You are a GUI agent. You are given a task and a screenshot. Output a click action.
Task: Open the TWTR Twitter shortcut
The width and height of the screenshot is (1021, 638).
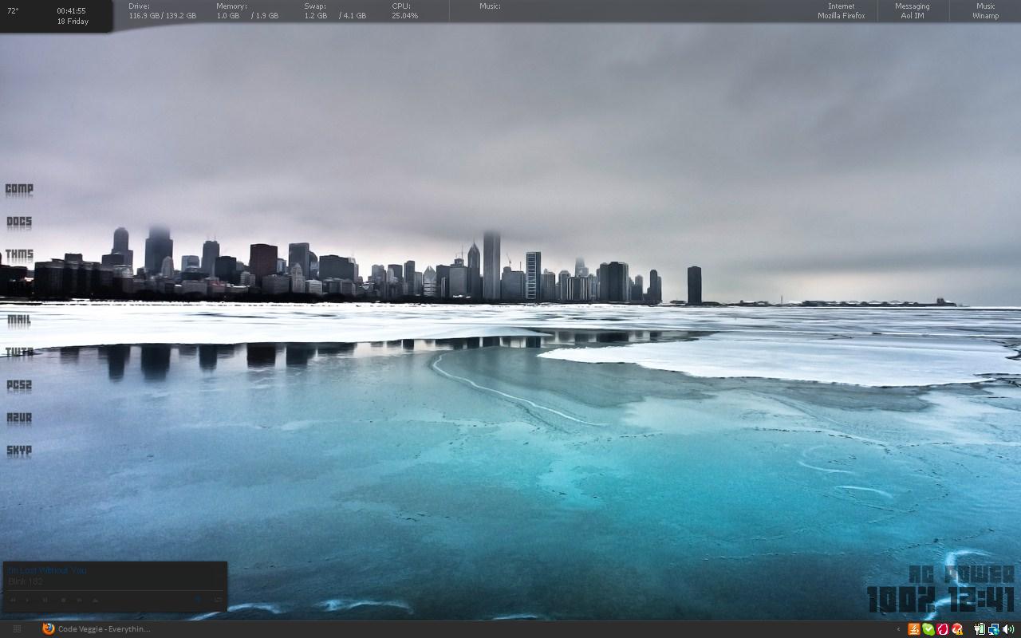pos(18,352)
